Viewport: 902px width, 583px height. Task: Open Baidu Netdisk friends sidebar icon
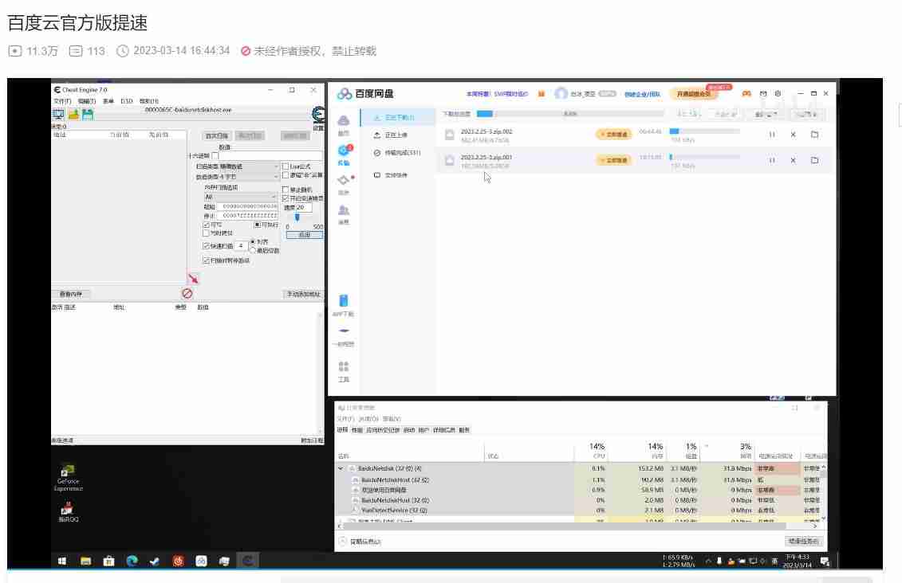pos(344,210)
